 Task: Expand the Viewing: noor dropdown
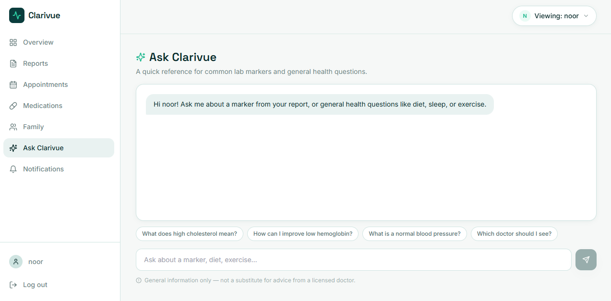click(x=554, y=16)
